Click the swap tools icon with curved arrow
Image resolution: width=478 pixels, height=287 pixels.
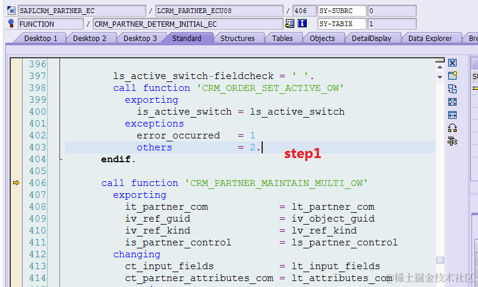[x=452, y=128]
